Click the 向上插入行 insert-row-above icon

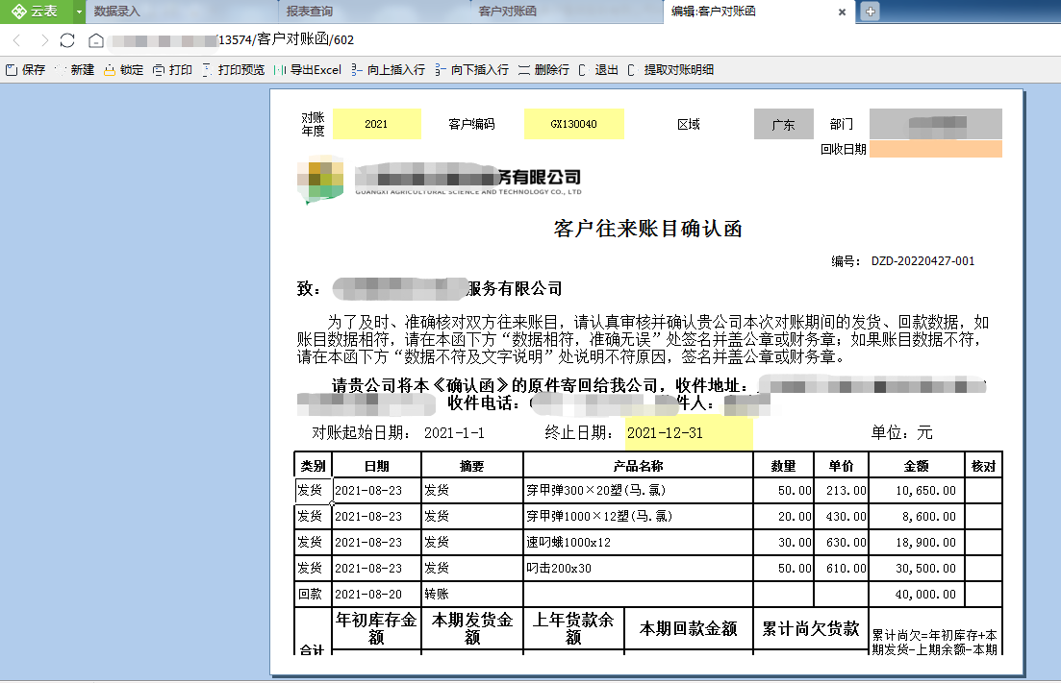click(x=357, y=69)
